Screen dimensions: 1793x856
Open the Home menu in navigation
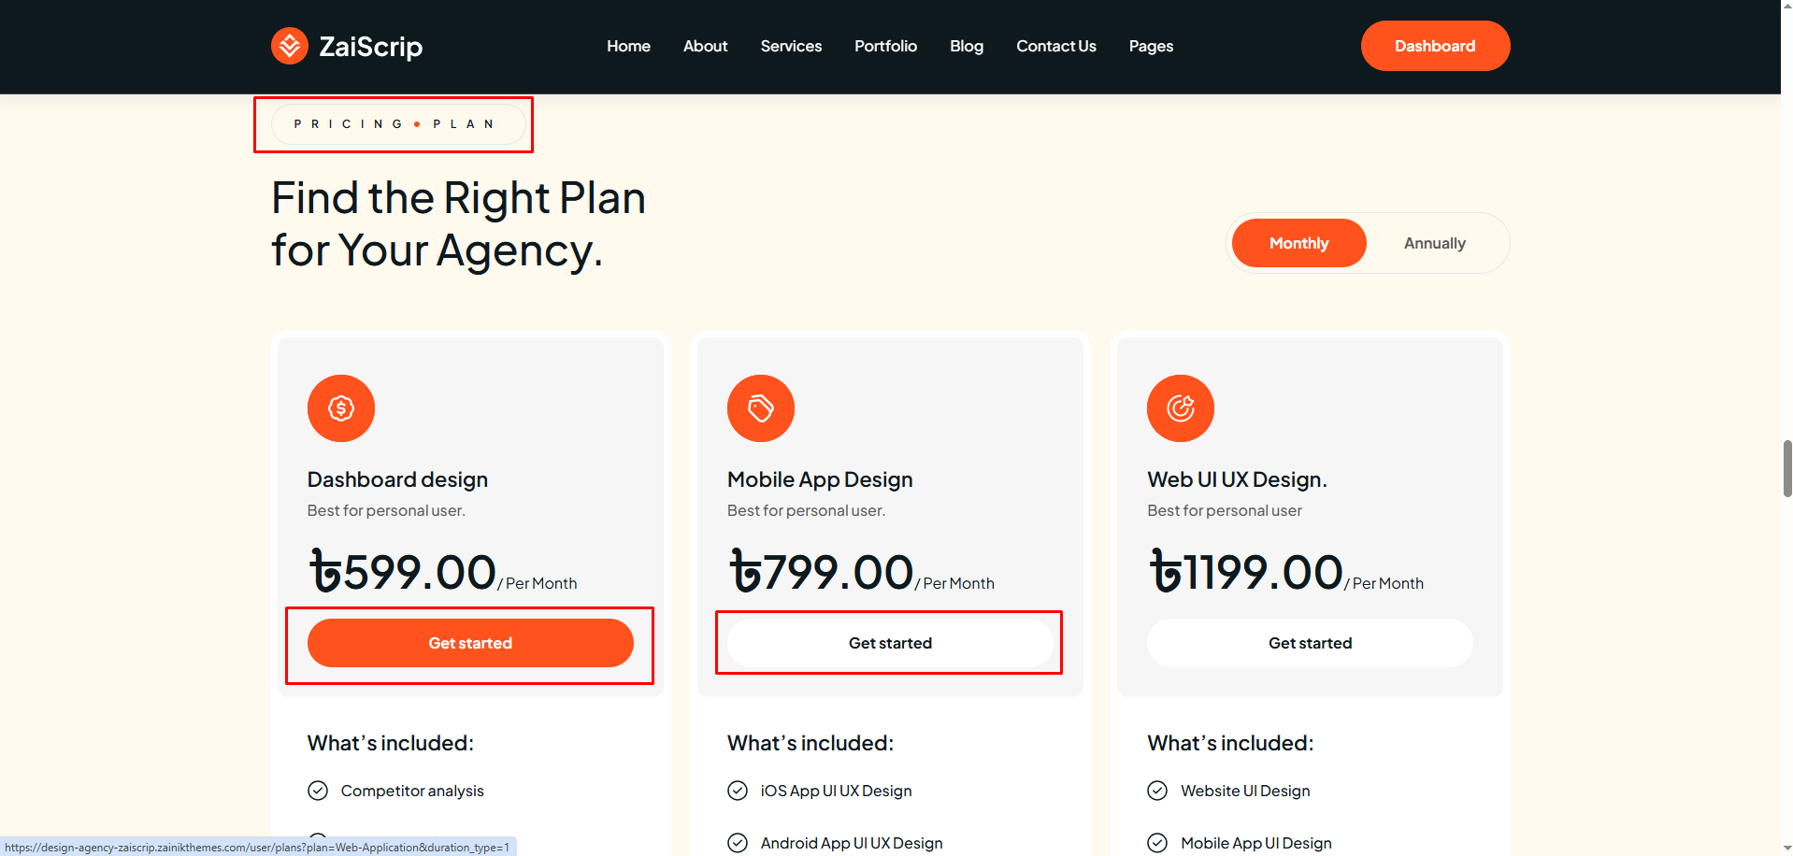point(628,46)
